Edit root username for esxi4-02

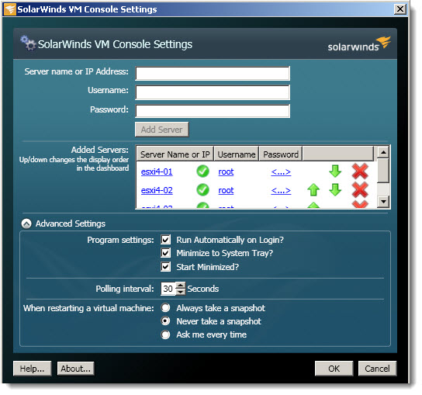[226, 190]
